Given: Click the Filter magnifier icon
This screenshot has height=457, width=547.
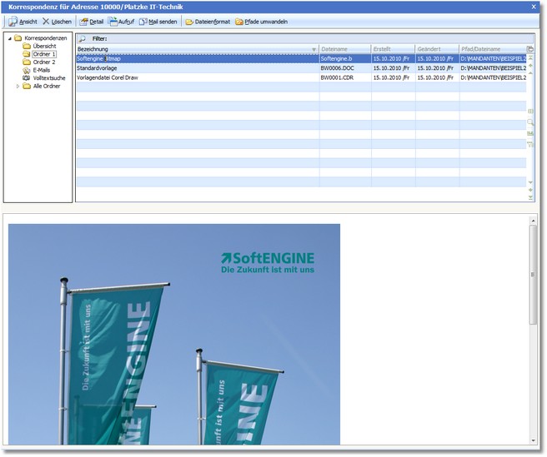Looking at the screenshot, I should click(x=82, y=38).
